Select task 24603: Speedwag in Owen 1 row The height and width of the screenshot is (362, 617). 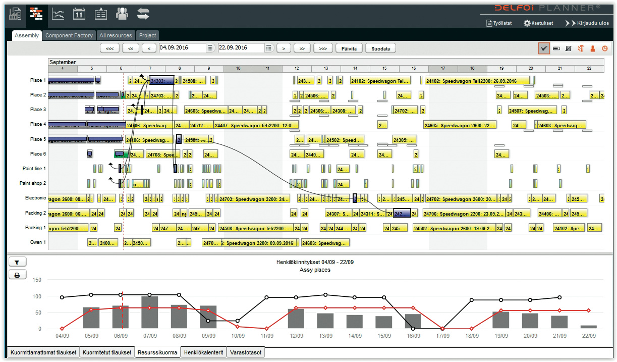click(x=325, y=243)
